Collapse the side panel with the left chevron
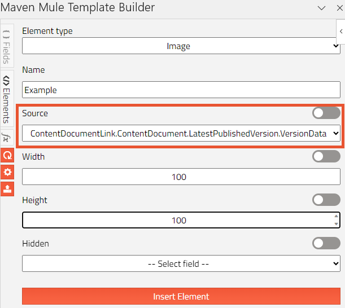Viewport: 345px width, 308px height. tap(341, 32)
